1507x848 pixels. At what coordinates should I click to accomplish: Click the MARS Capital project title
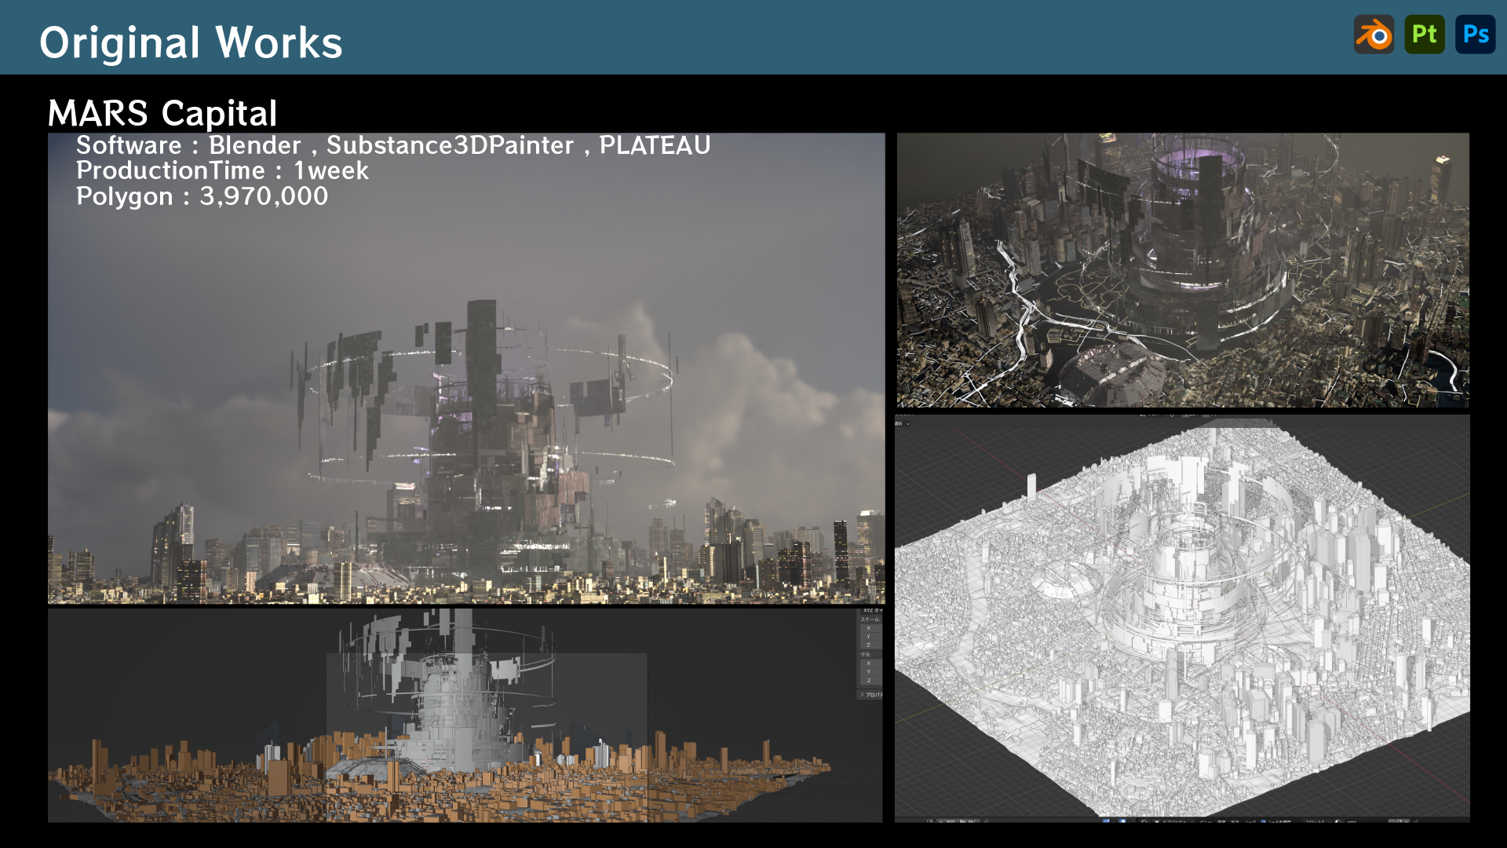point(162,113)
